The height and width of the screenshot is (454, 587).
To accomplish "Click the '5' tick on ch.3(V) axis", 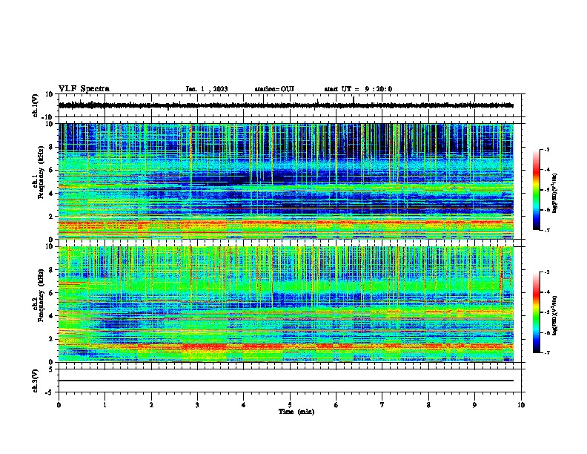I will coord(51,369).
